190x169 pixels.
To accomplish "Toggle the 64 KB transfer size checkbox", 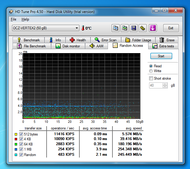I will coord(21,145).
